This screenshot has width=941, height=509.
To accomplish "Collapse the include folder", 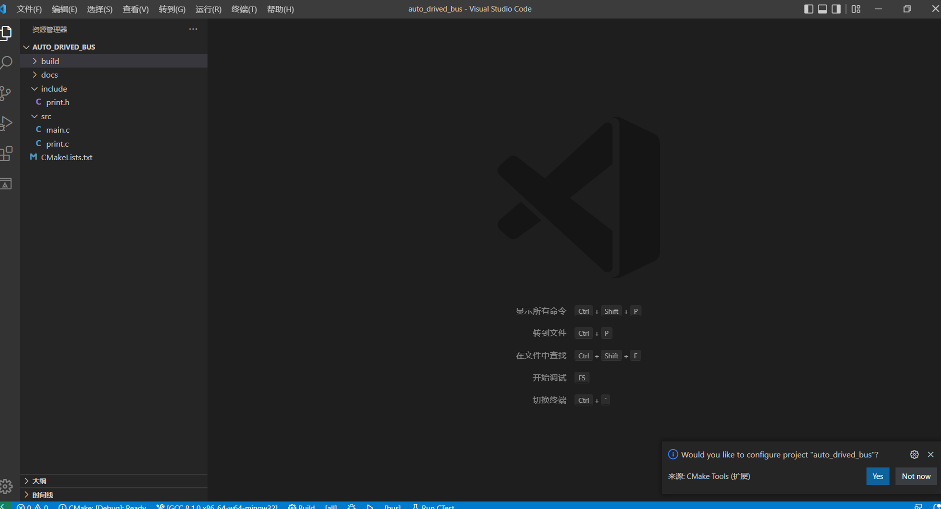I will pos(54,89).
